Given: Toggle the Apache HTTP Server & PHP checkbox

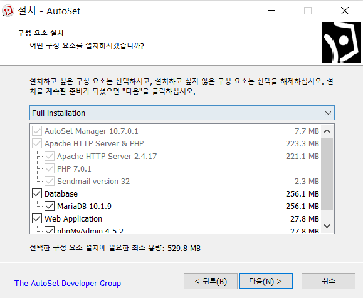Looking at the screenshot, I should pos(37,143).
